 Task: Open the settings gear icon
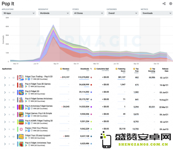[x=171, y=4]
